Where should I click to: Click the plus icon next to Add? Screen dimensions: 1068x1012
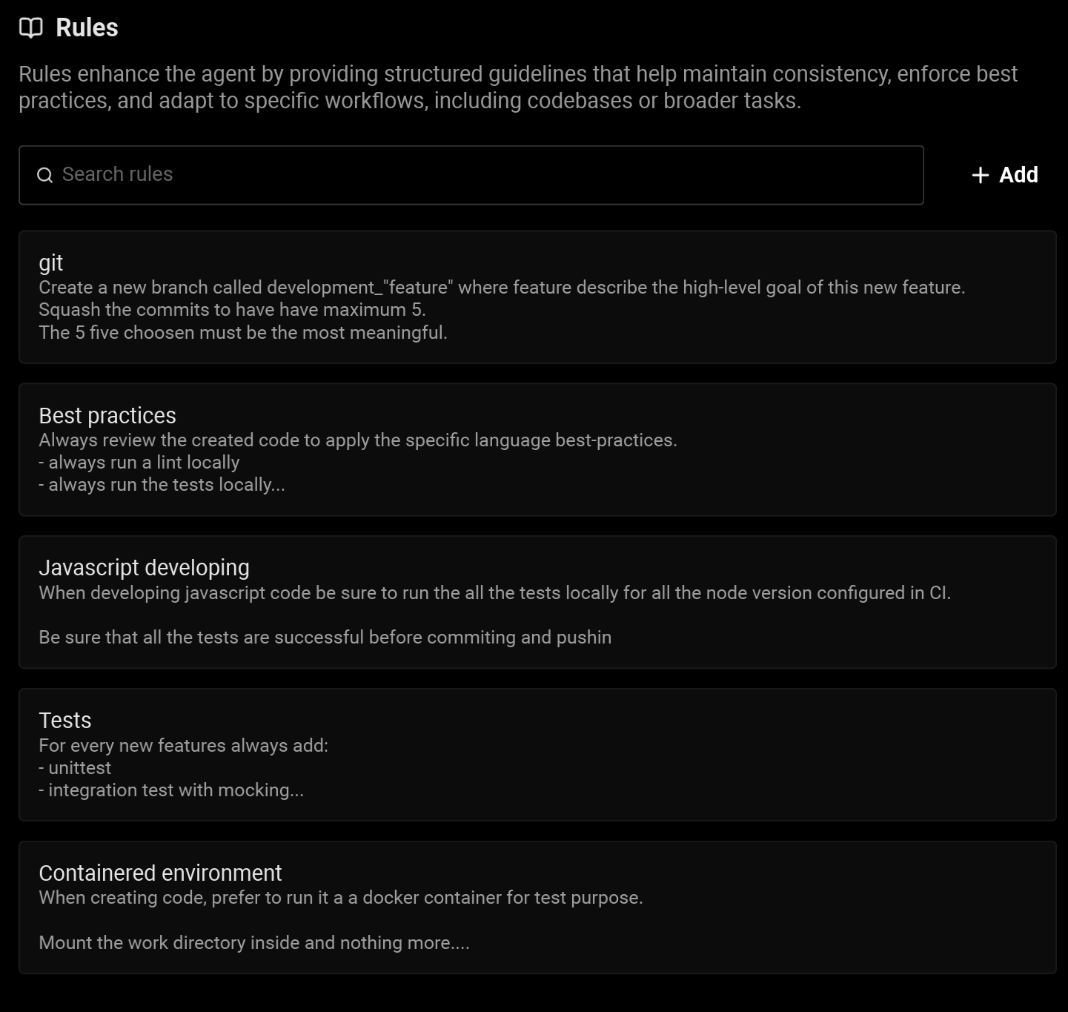[978, 175]
